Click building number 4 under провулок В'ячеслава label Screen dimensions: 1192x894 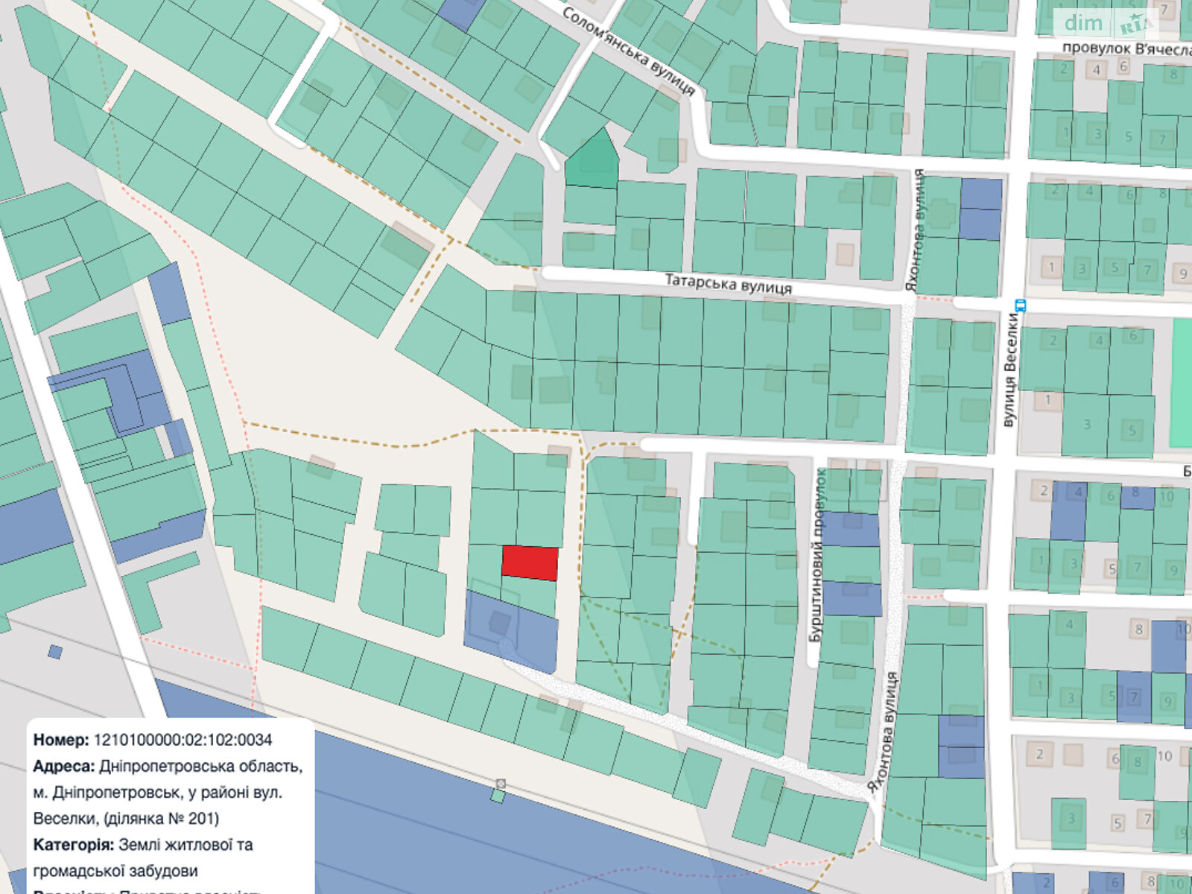1096,71
